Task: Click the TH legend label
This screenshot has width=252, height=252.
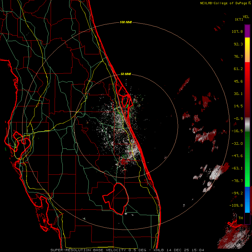Action: (241, 218)
